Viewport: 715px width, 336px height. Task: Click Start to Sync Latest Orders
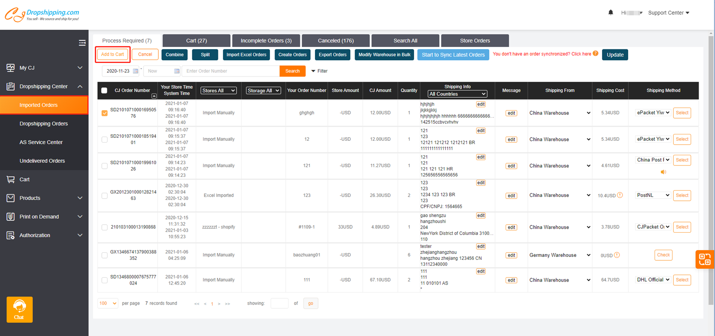pyautogui.click(x=453, y=55)
